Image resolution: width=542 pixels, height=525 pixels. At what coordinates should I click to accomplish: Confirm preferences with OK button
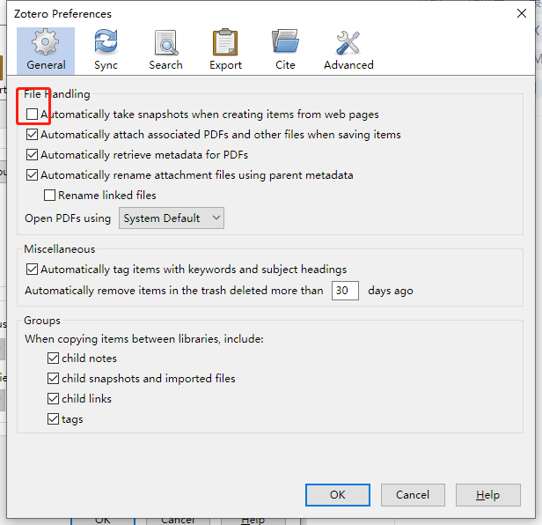[x=338, y=495]
